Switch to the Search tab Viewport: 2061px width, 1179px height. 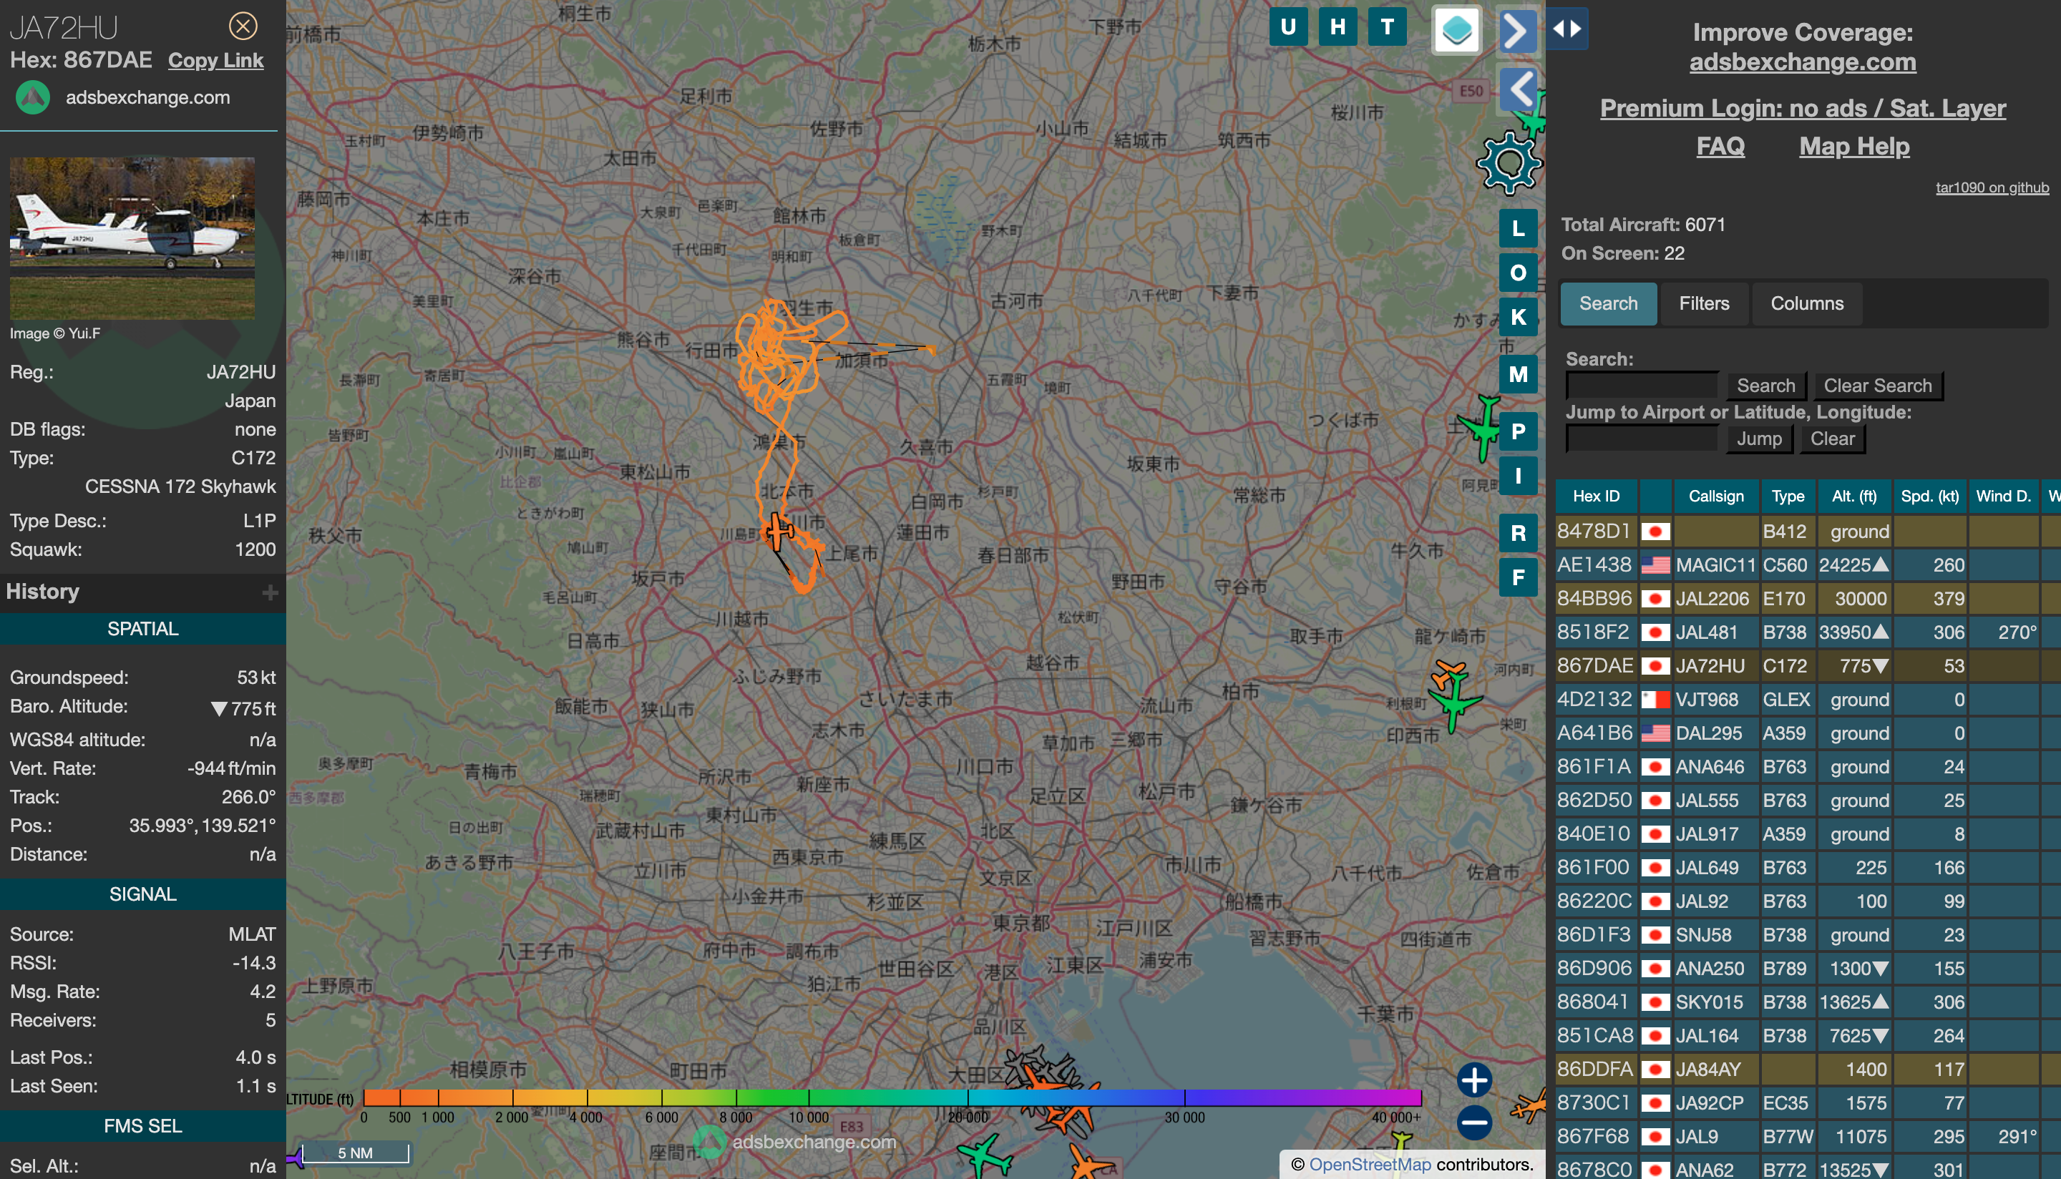1607,303
